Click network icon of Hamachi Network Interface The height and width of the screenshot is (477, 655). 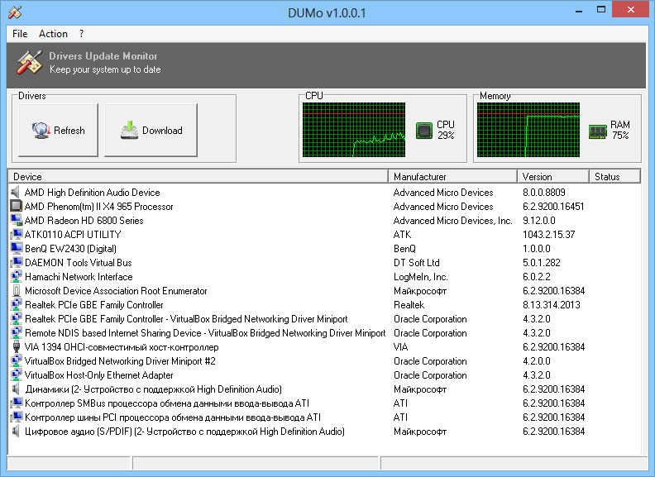16,276
